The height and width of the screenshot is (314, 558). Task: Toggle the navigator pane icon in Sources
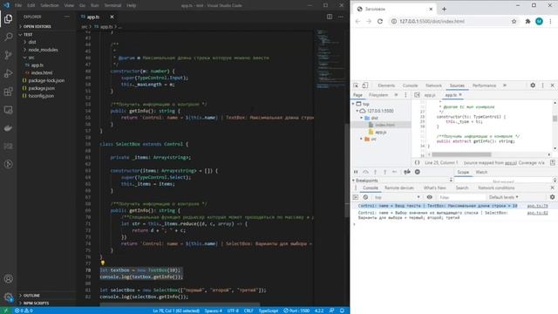tap(417, 95)
